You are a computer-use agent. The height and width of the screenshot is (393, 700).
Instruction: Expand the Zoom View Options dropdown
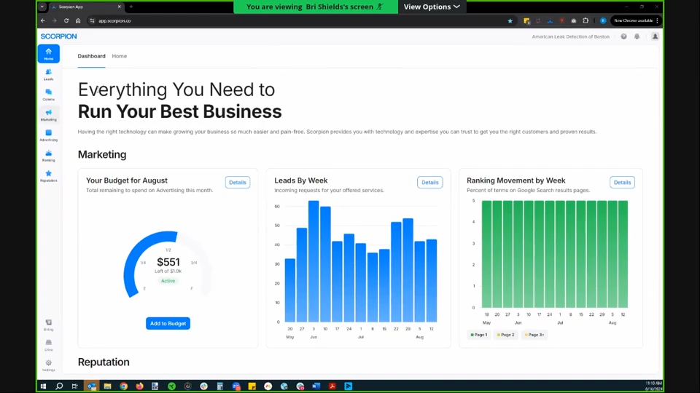pos(432,7)
